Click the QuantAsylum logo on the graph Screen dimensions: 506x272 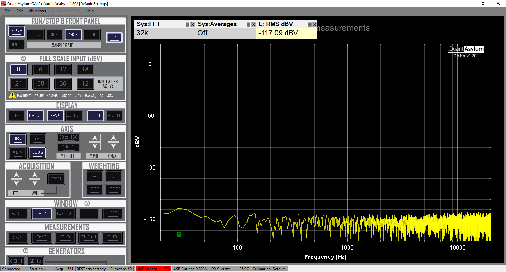coord(466,49)
